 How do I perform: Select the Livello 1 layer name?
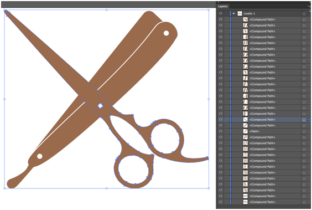pyautogui.click(x=249, y=13)
